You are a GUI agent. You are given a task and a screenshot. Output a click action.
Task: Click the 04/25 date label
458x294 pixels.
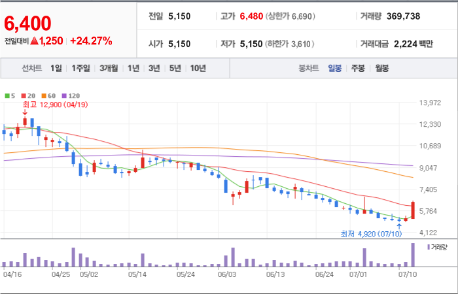[61, 275]
